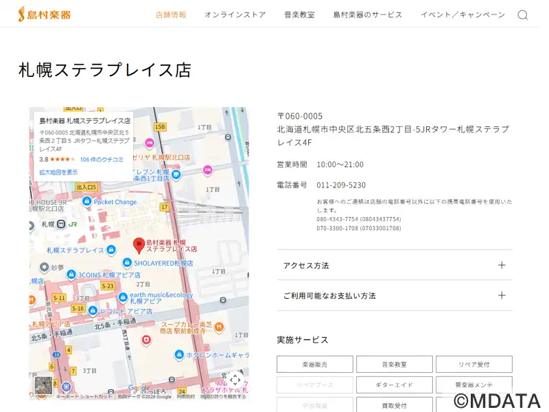549x412 pixels.
Task: Open the 店舗情報 menu item
Action: (171, 15)
